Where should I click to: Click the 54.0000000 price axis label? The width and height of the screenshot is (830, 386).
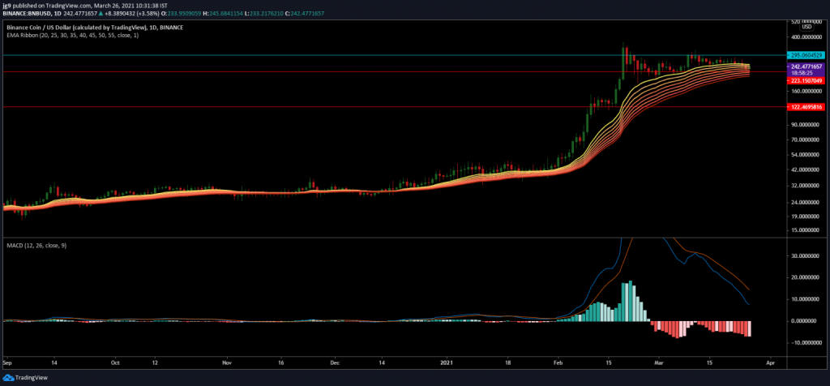tap(806, 155)
